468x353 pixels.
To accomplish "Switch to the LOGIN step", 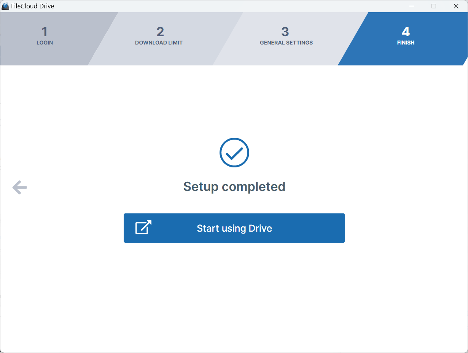I will click(x=45, y=37).
